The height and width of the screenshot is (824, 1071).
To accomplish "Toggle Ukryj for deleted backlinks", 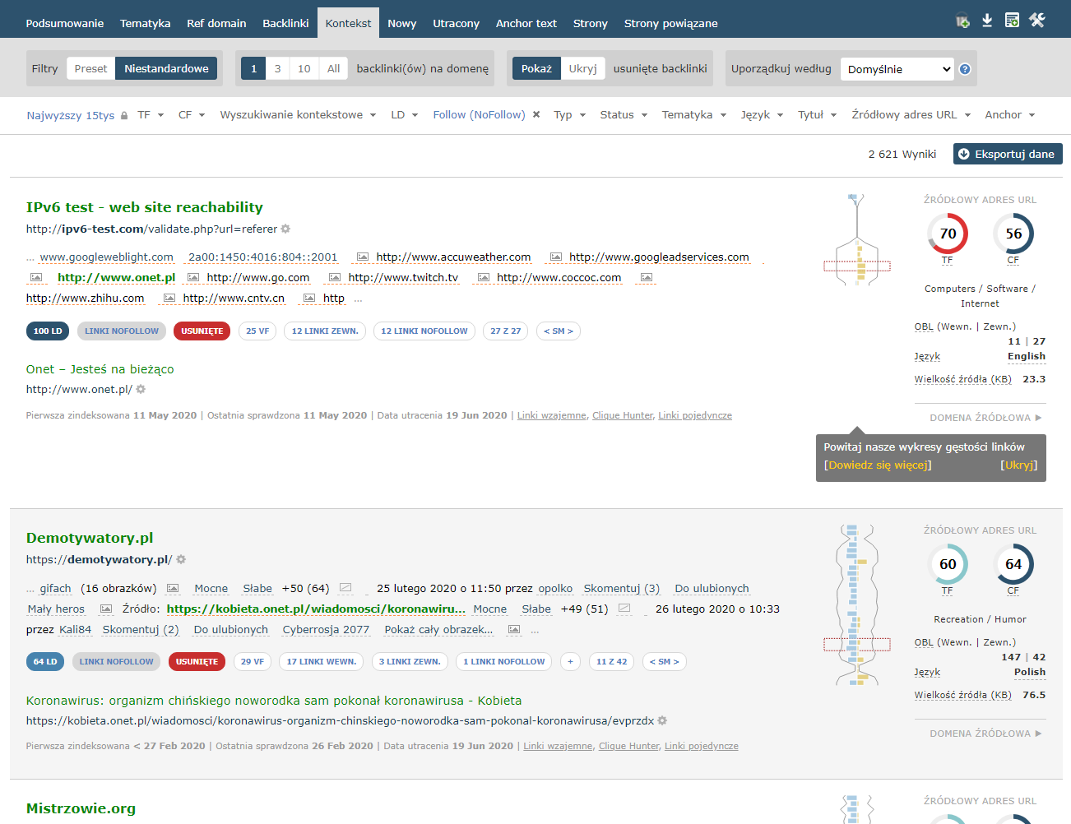I will [x=582, y=68].
